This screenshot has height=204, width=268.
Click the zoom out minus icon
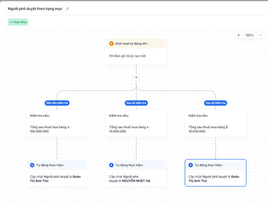pos(261,35)
